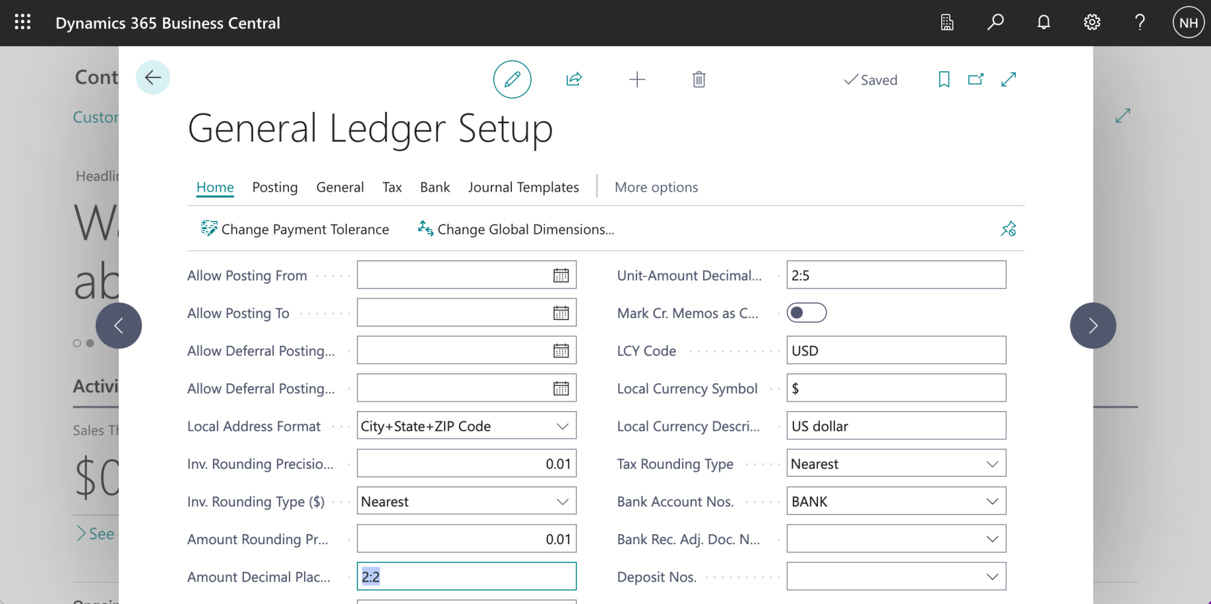Viewport: 1211px width, 604px height.
Task: Select the Home tab
Action: (x=215, y=187)
